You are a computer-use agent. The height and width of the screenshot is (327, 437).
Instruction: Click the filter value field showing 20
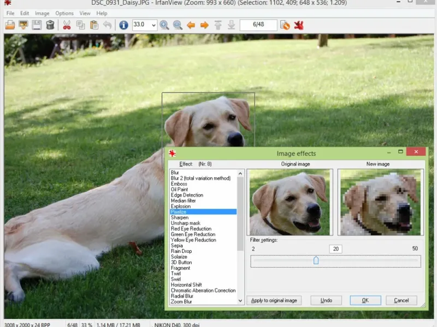[x=336, y=249]
